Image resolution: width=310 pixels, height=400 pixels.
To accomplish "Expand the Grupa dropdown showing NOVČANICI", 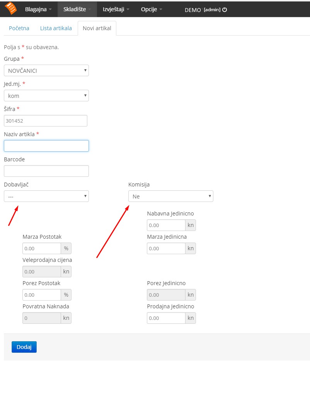I will 46,70.
